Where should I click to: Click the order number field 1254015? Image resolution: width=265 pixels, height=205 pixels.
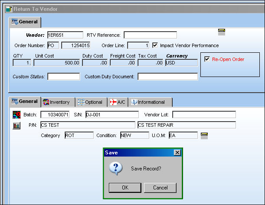click(x=76, y=45)
